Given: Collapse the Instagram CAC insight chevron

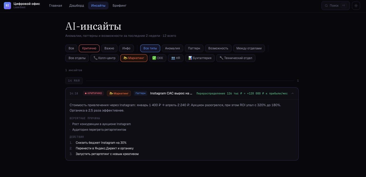Looking at the screenshot, I should tap(293, 93).
